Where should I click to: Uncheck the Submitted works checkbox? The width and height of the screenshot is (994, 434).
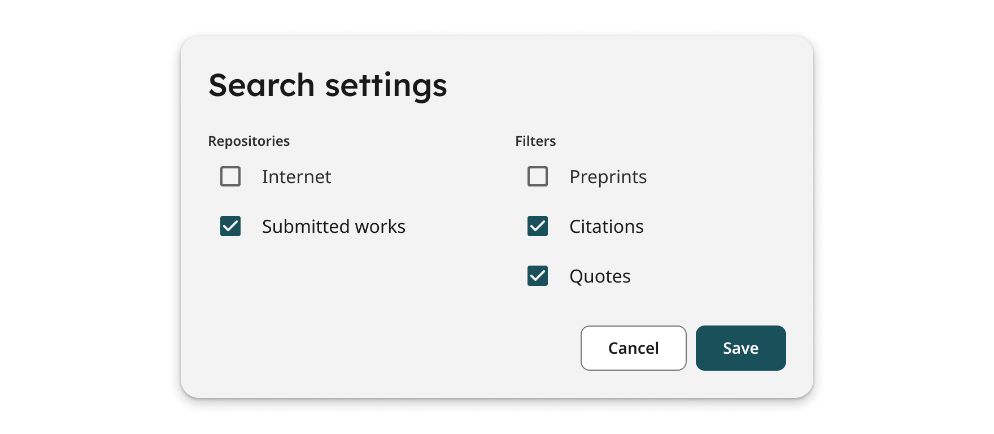coord(230,226)
